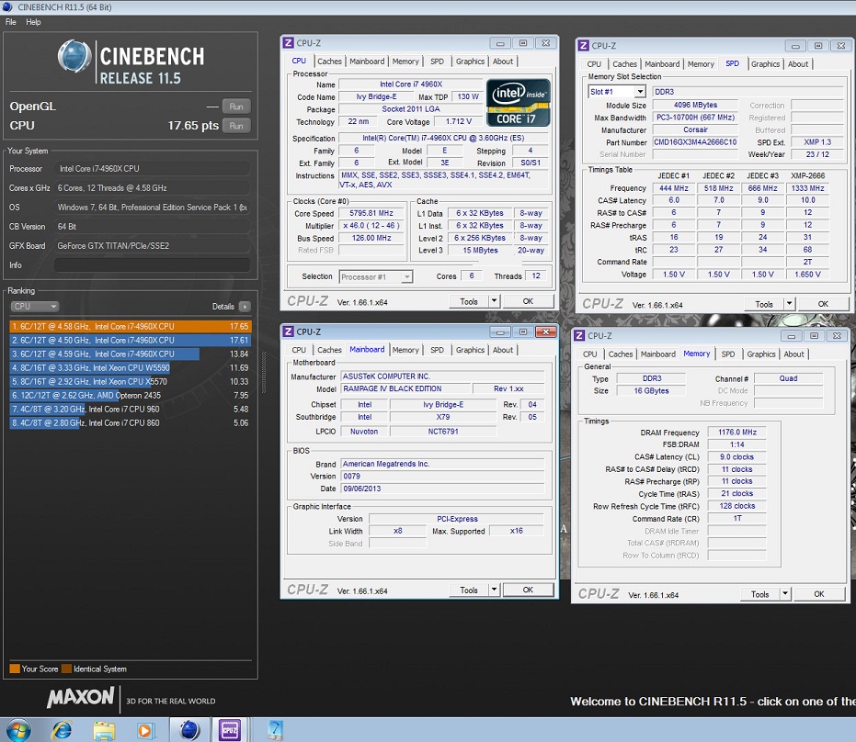Click Tools button in top-left CPU-Z window

pyautogui.click(x=468, y=301)
